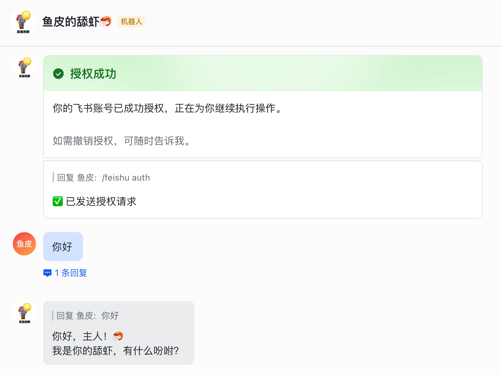The width and height of the screenshot is (501, 375).
Task: Jump to quoted message /feishu auth
Action: tap(103, 178)
